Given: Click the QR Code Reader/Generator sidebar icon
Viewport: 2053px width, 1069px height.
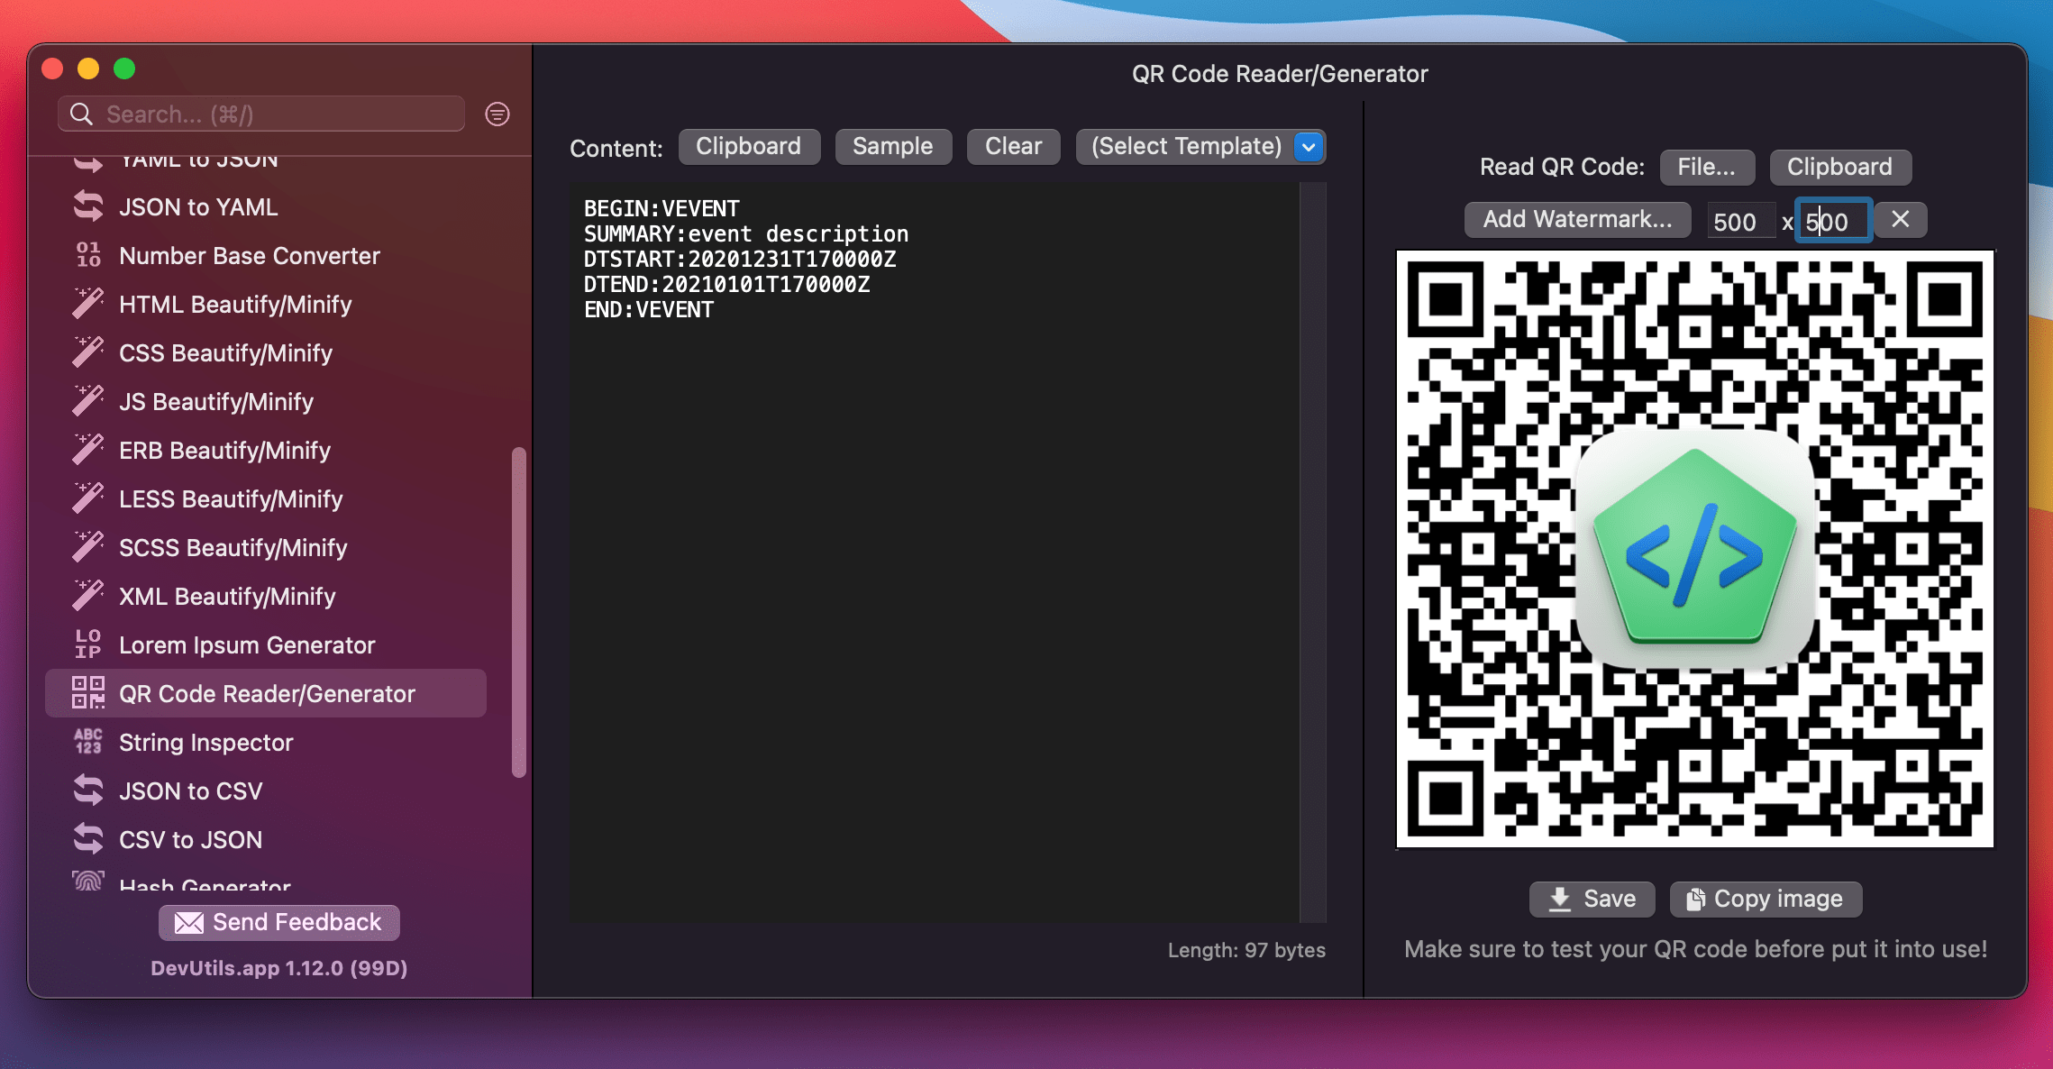Looking at the screenshot, I should click(88, 693).
